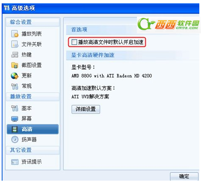Image resolution: width=201 pixels, height=184 pixels.
Task: Enable 播放高清文件时默认开启加速 checkbox
Action: tap(74, 42)
